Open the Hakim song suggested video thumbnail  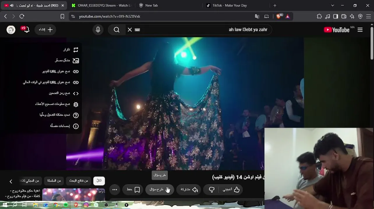[x=73, y=194]
